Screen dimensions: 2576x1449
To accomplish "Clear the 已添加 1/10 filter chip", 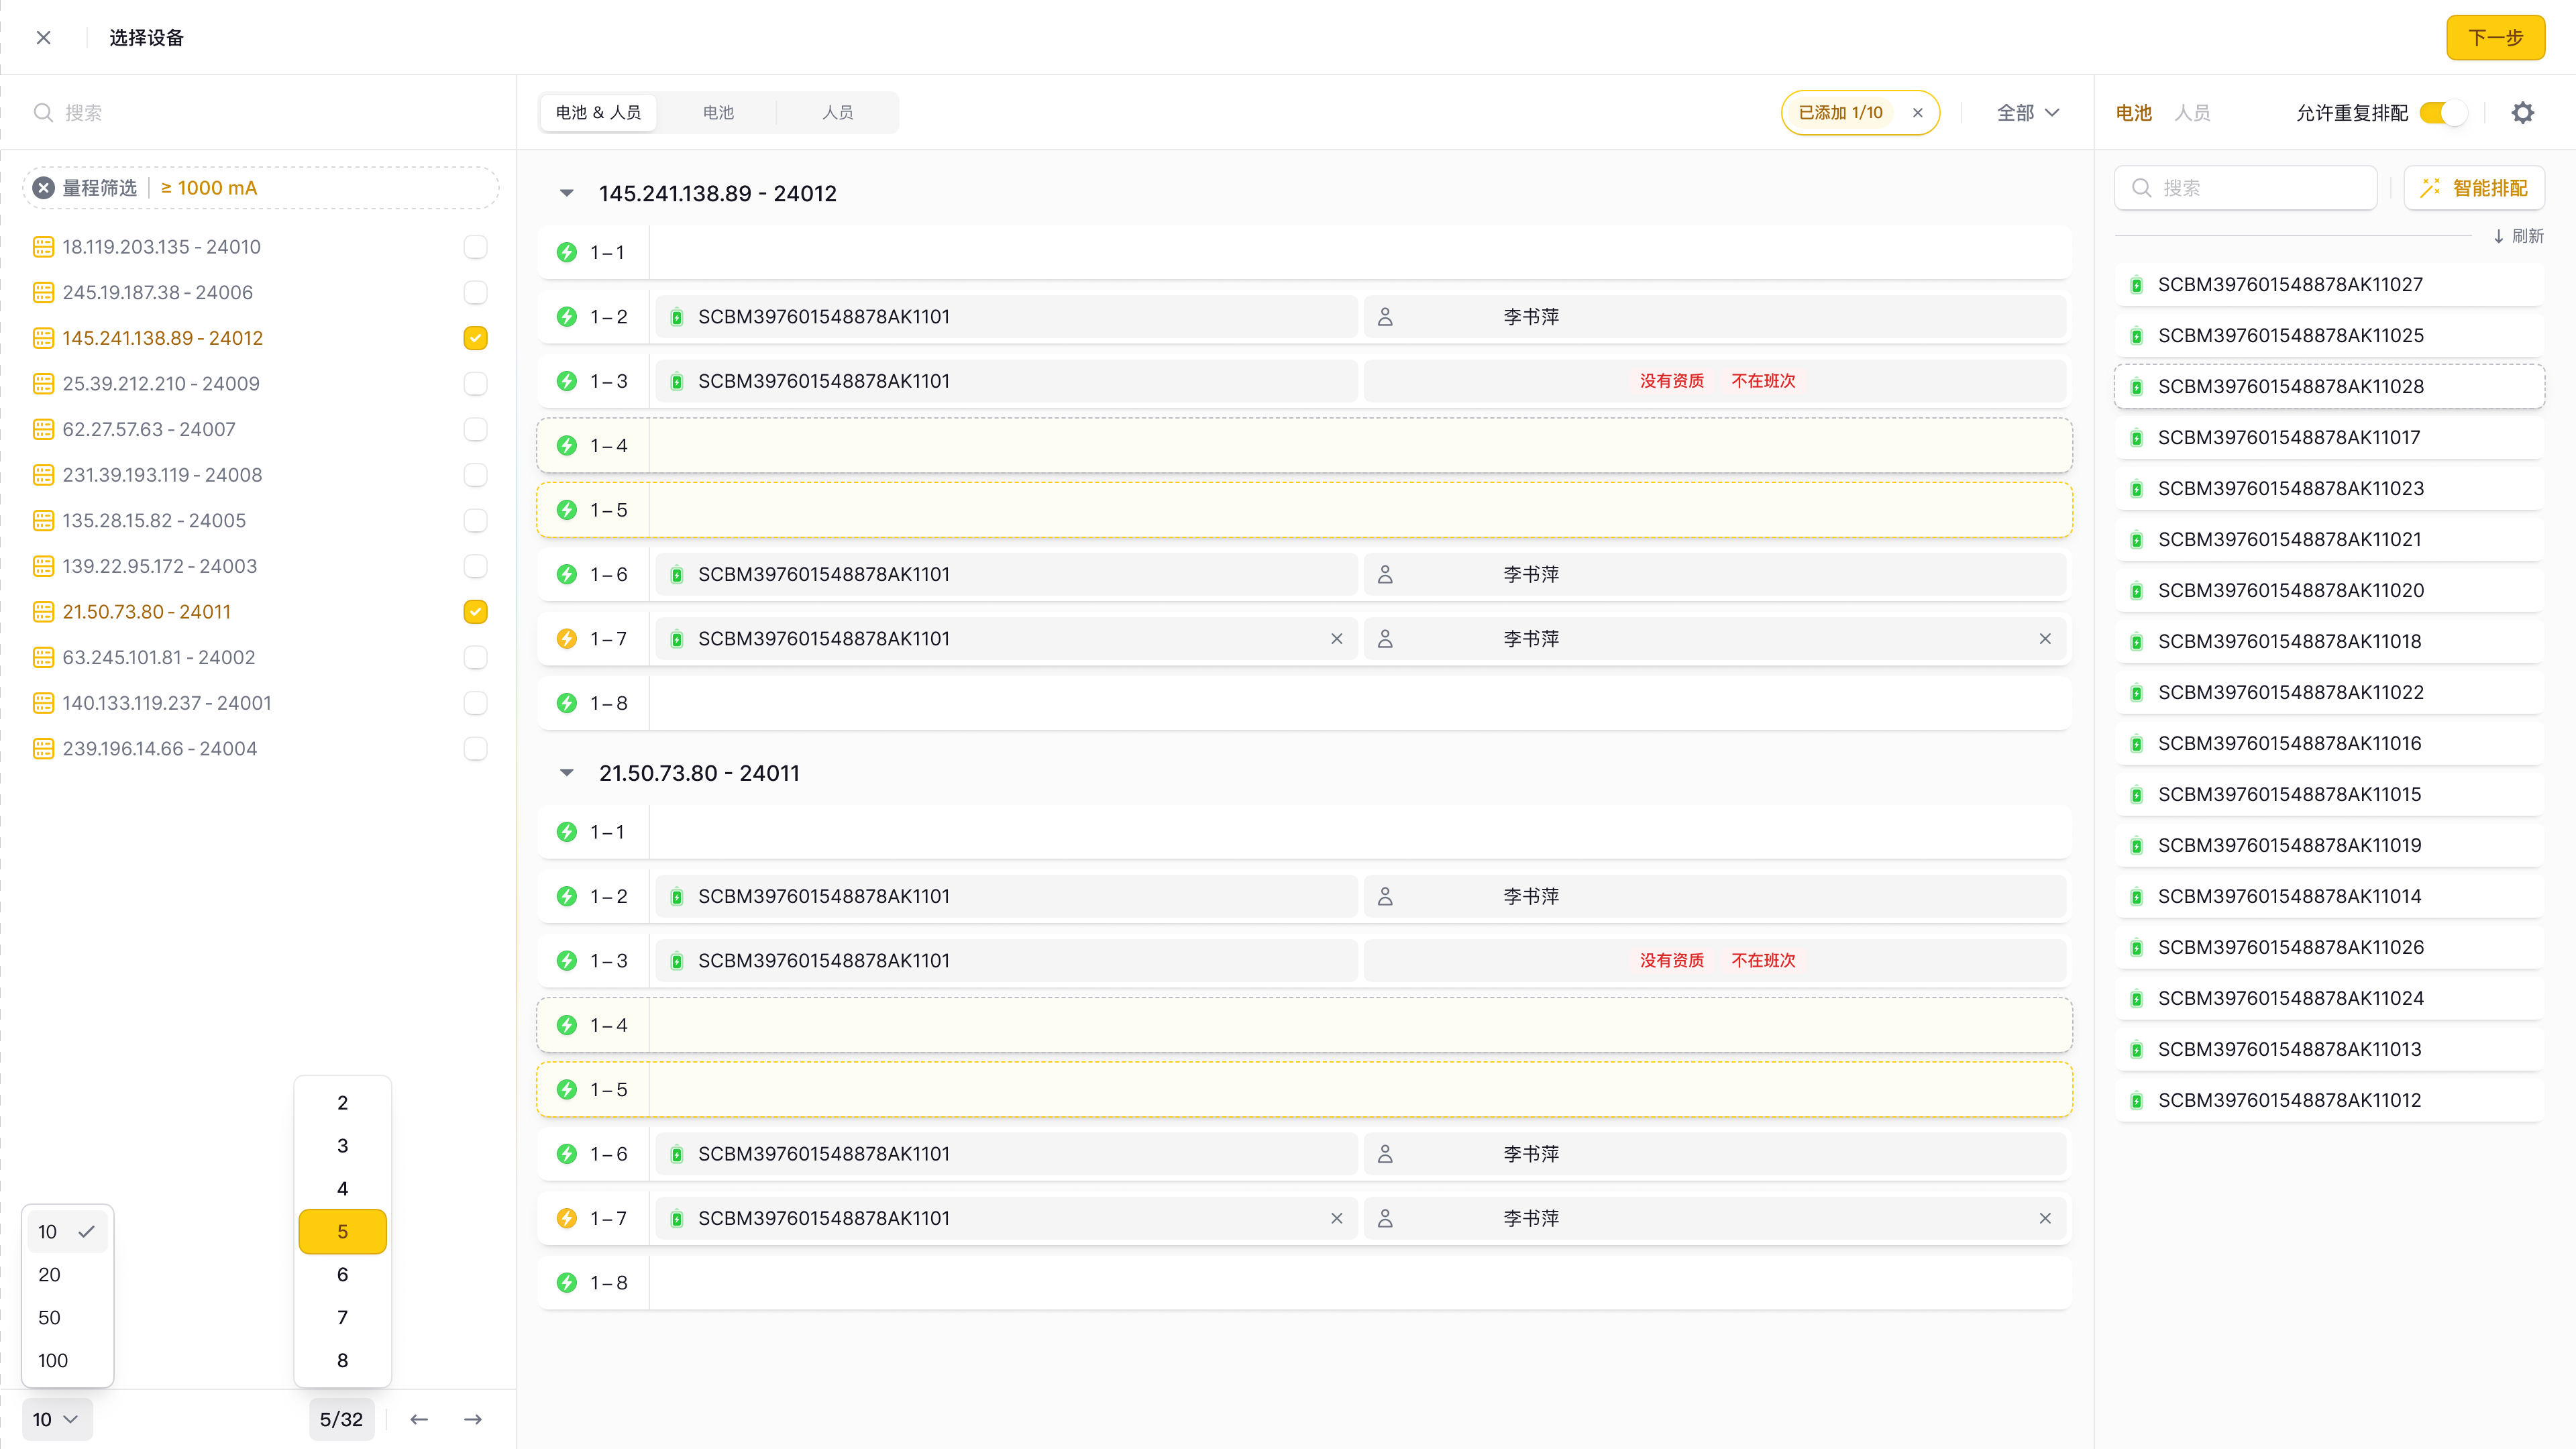I will tap(1918, 113).
